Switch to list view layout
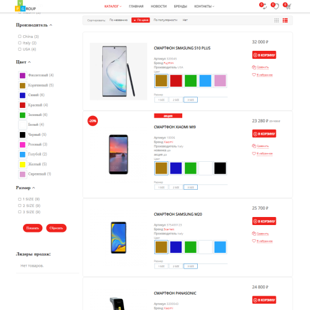The width and height of the screenshot is (310, 310). click(x=285, y=20)
